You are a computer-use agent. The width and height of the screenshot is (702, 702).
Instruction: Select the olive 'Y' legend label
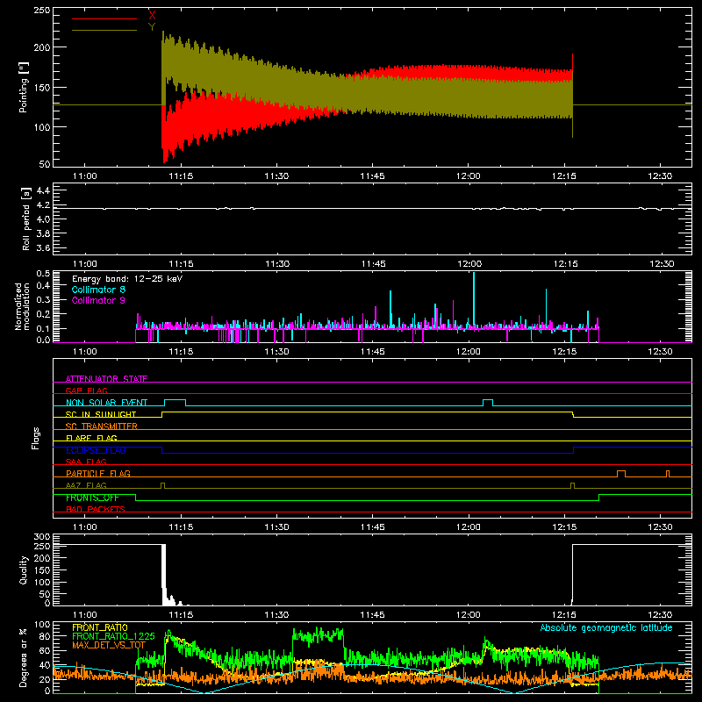tap(152, 27)
